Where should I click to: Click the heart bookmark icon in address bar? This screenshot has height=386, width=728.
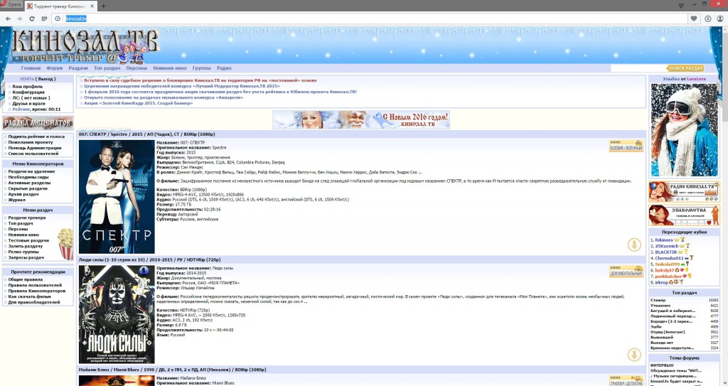click(694, 18)
